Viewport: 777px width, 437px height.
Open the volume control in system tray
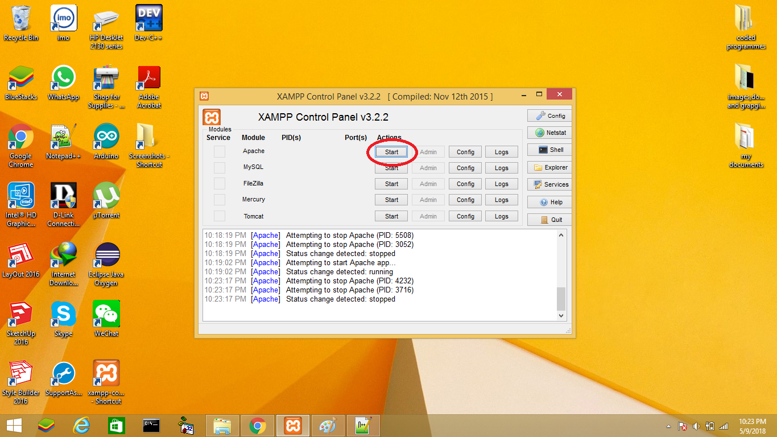tap(696, 426)
